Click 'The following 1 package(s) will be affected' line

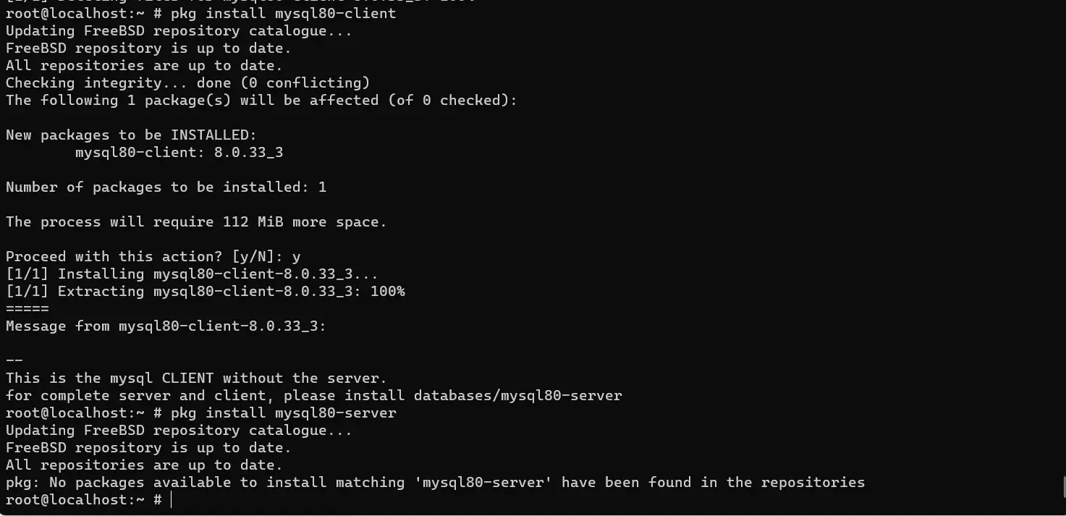click(x=261, y=100)
